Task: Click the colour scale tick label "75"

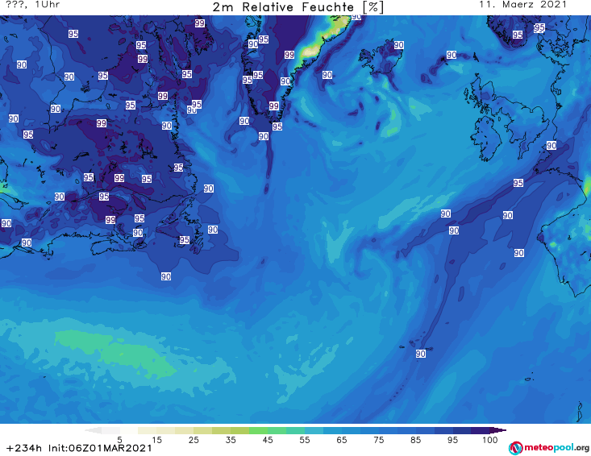Action: [x=378, y=440]
